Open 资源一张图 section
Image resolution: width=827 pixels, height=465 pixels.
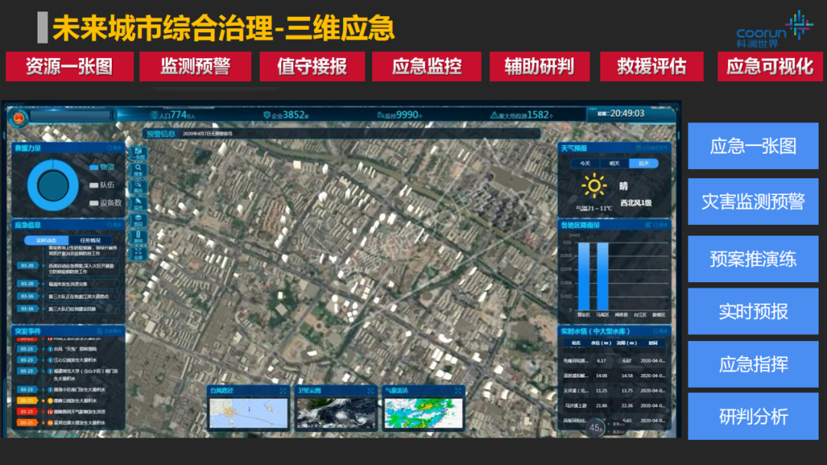click(x=70, y=67)
